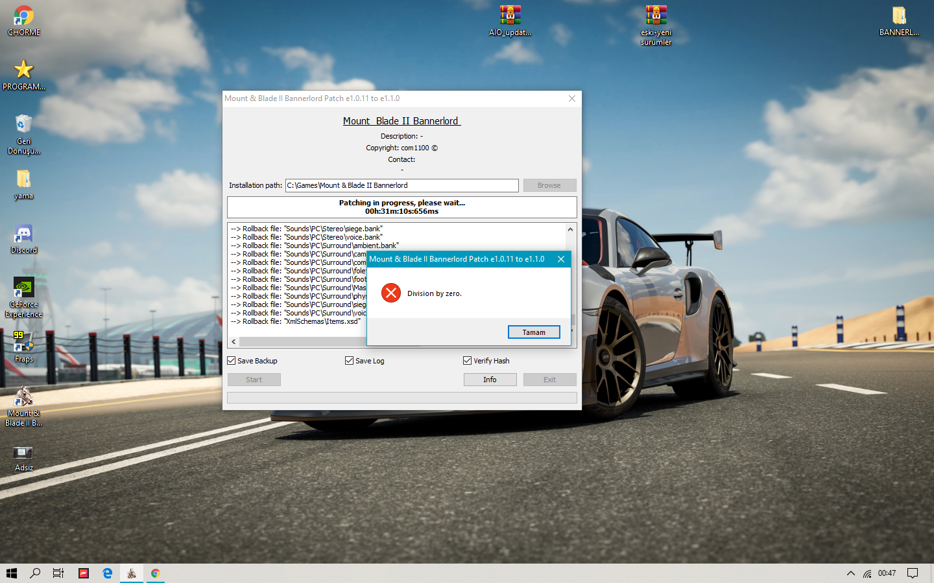This screenshot has width=934, height=583.
Task: Open the CHORME Chrome desktop shortcut
Action: pos(24,21)
